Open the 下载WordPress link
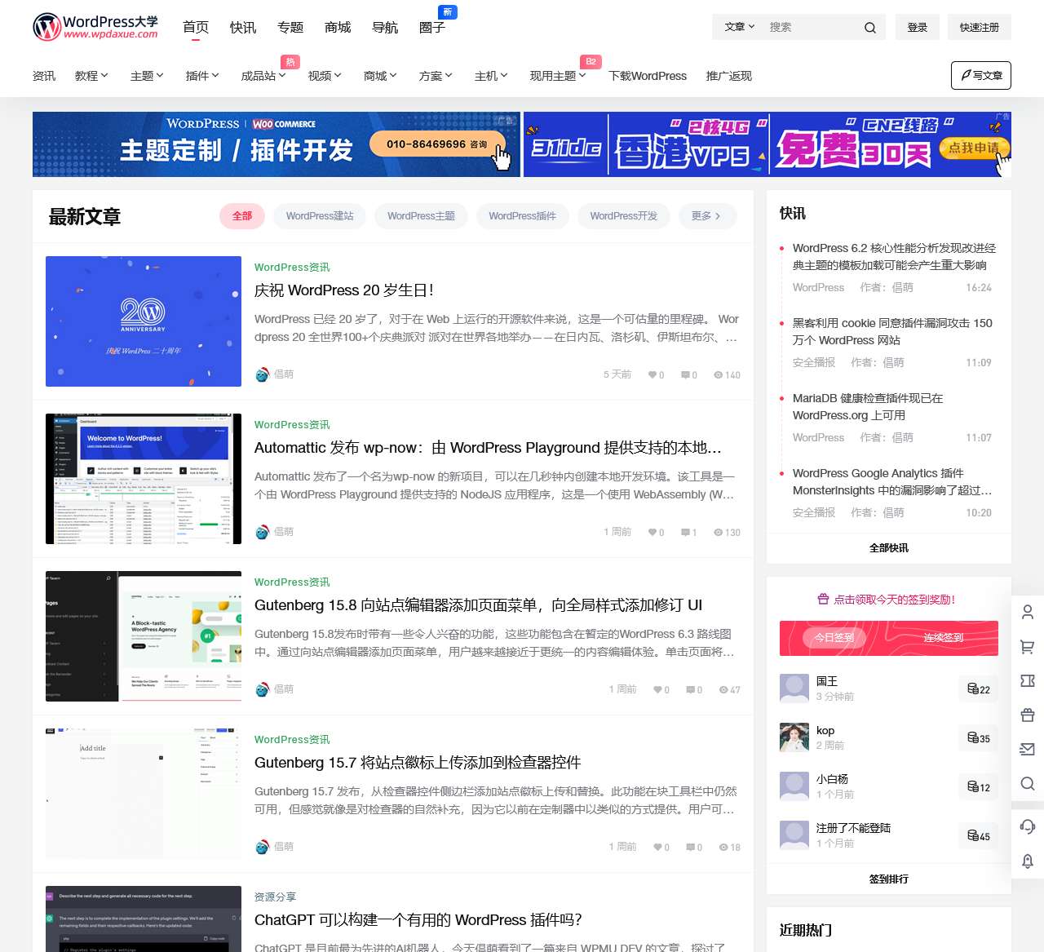Image resolution: width=1044 pixels, height=952 pixels. tap(648, 76)
